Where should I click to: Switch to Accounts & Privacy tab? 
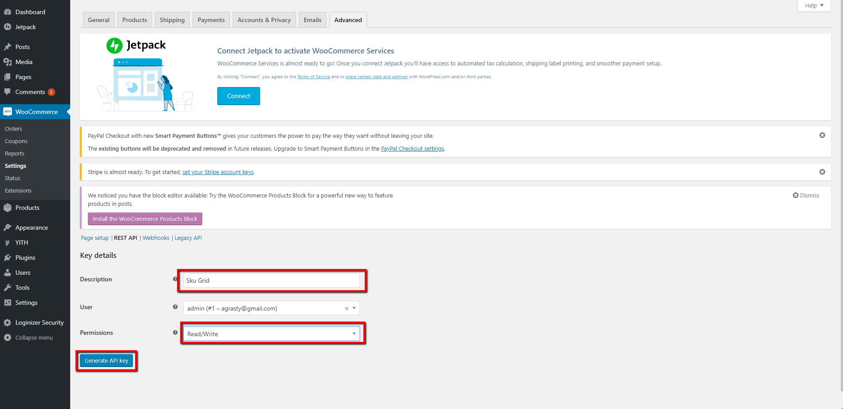click(x=264, y=20)
